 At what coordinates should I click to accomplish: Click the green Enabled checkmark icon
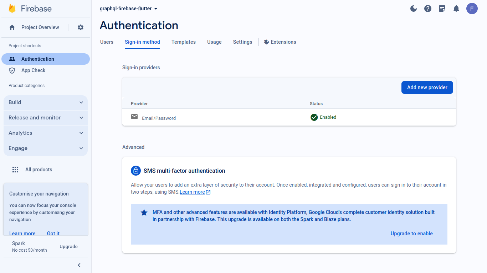[x=314, y=117]
